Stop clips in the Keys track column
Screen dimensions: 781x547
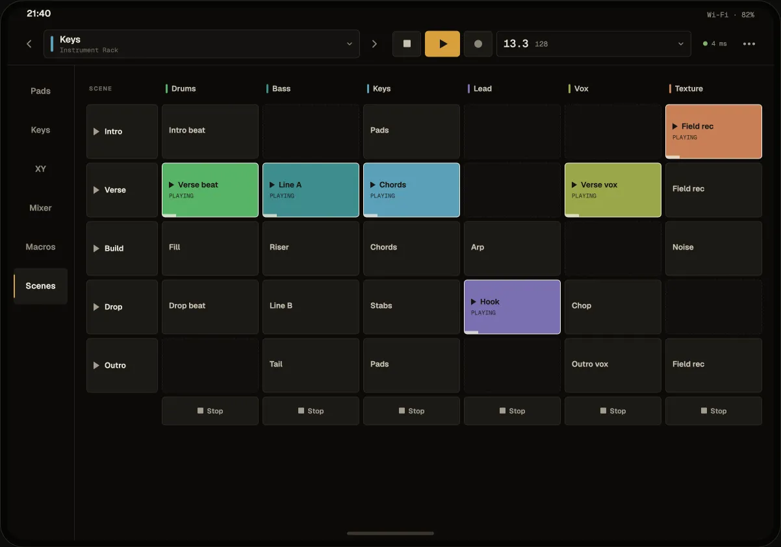pyautogui.click(x=411, y=411)
